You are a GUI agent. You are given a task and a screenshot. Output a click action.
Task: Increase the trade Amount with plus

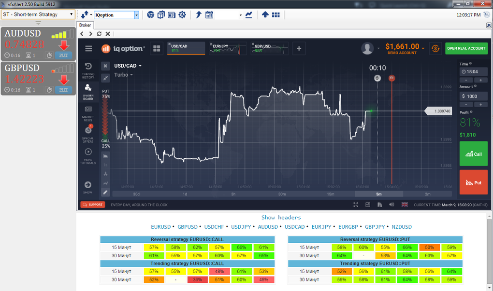pos(481,105)
